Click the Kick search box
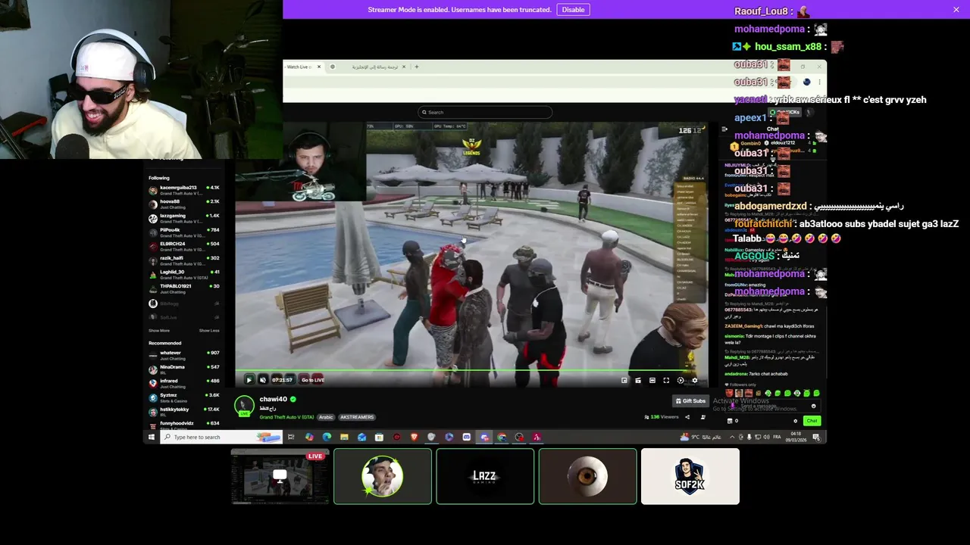970x545 pixels. (x=485, y=112)
